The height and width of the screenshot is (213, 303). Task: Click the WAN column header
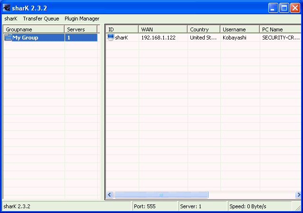163,29
